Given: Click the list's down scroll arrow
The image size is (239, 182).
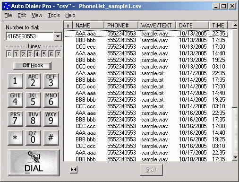Looking at the screenshot, I should [235, 157].
